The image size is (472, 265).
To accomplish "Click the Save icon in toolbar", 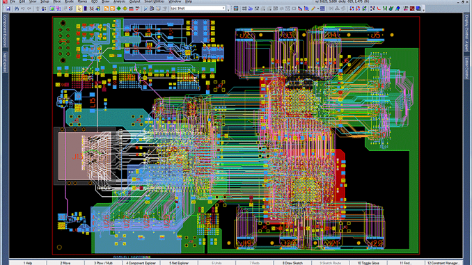I will tap(8, 8).
